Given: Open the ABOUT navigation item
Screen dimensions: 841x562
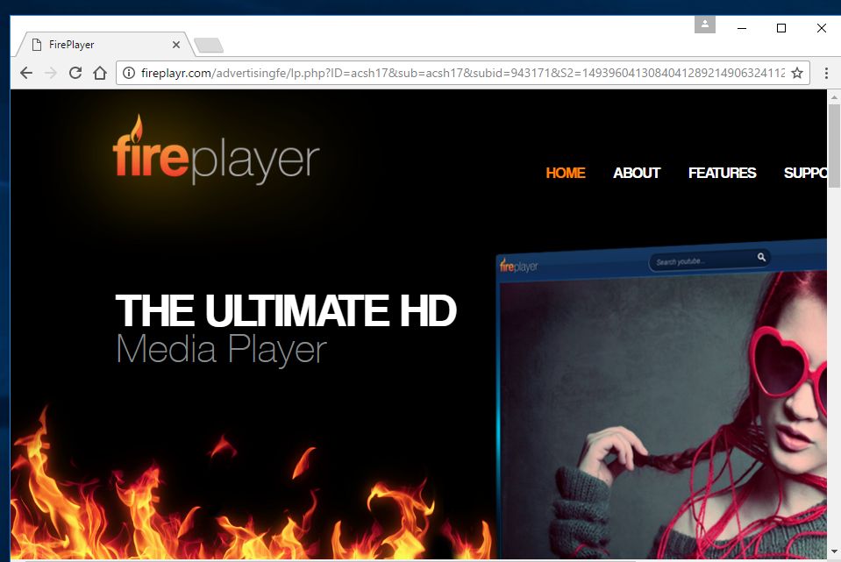Looking at the screenshot, I should [x=637, y=173].
